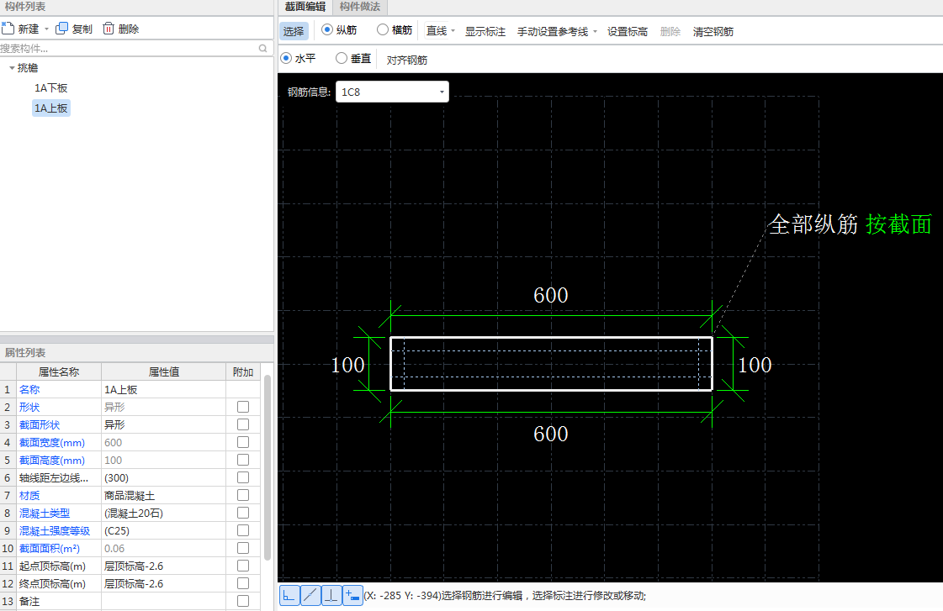
Task: Click the 复制 copy icon
Action: [61, 29]
